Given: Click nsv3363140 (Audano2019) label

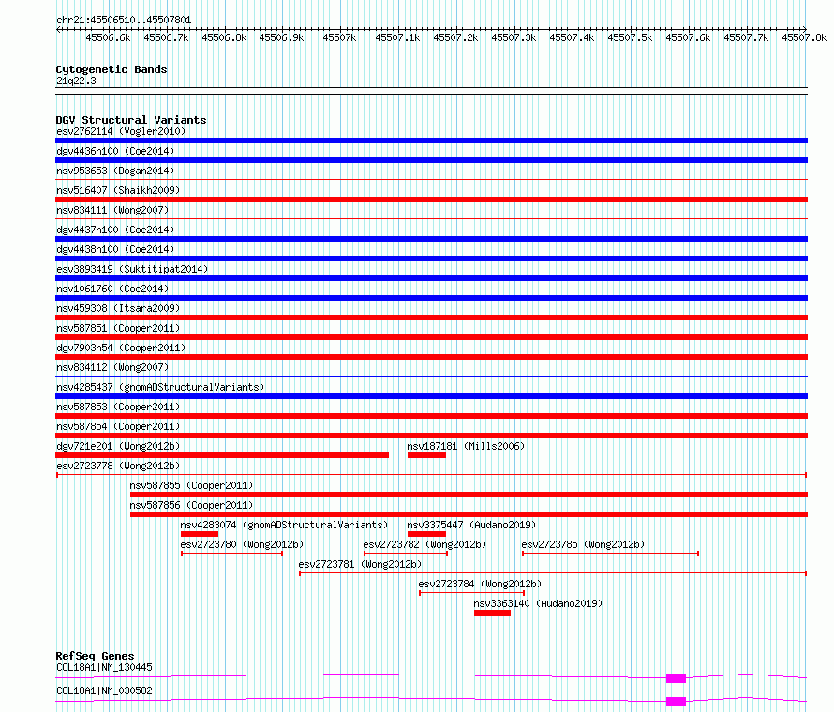Looking at the screenshot, I should pyautogui.click(x=538, y=603).
